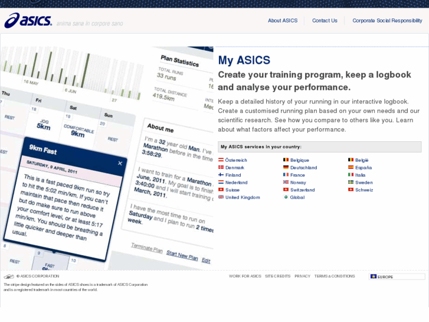429x322 pixels.
Task: Open the Contact Us page
Action: pyautogui.click(x=325, y=21)
